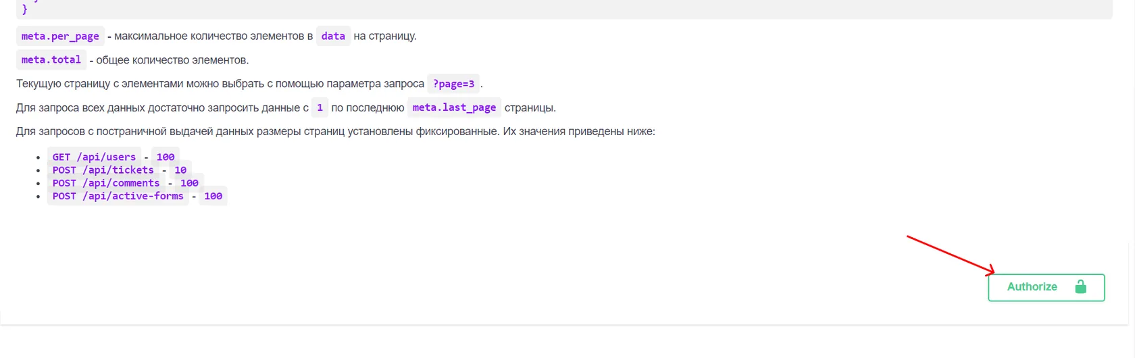Click the value 100 next to /api/active-forms
Viewport: 1135px width, 358px height.
(213, 196)
